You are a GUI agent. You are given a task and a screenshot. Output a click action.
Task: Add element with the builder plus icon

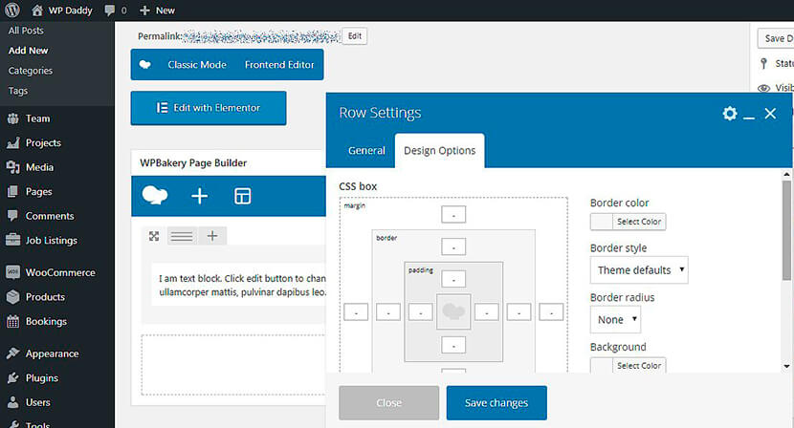200,196
